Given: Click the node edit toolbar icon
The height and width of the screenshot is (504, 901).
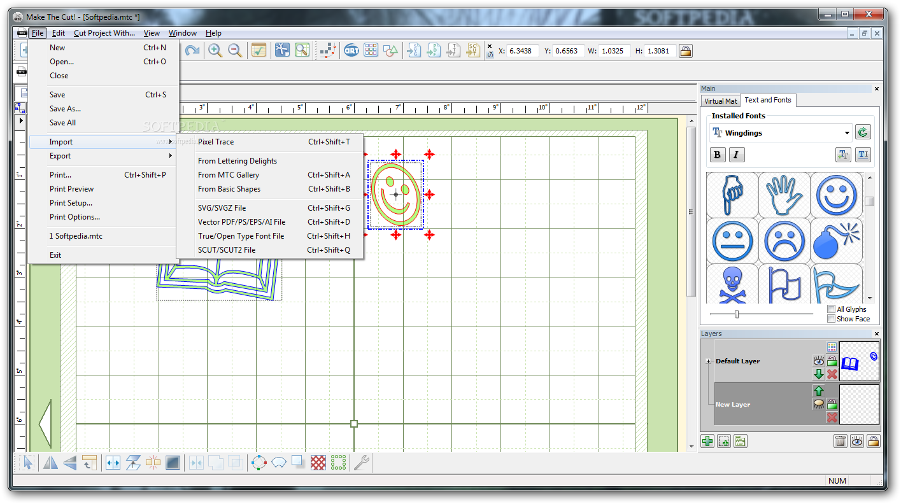Looking at the screenshot, I should pyautogui.click(x=327, y=50).
